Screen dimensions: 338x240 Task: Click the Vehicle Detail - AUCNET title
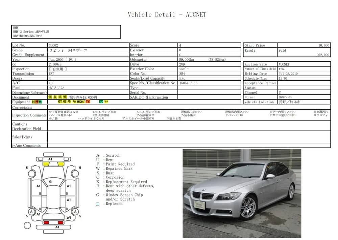(167, 15)
